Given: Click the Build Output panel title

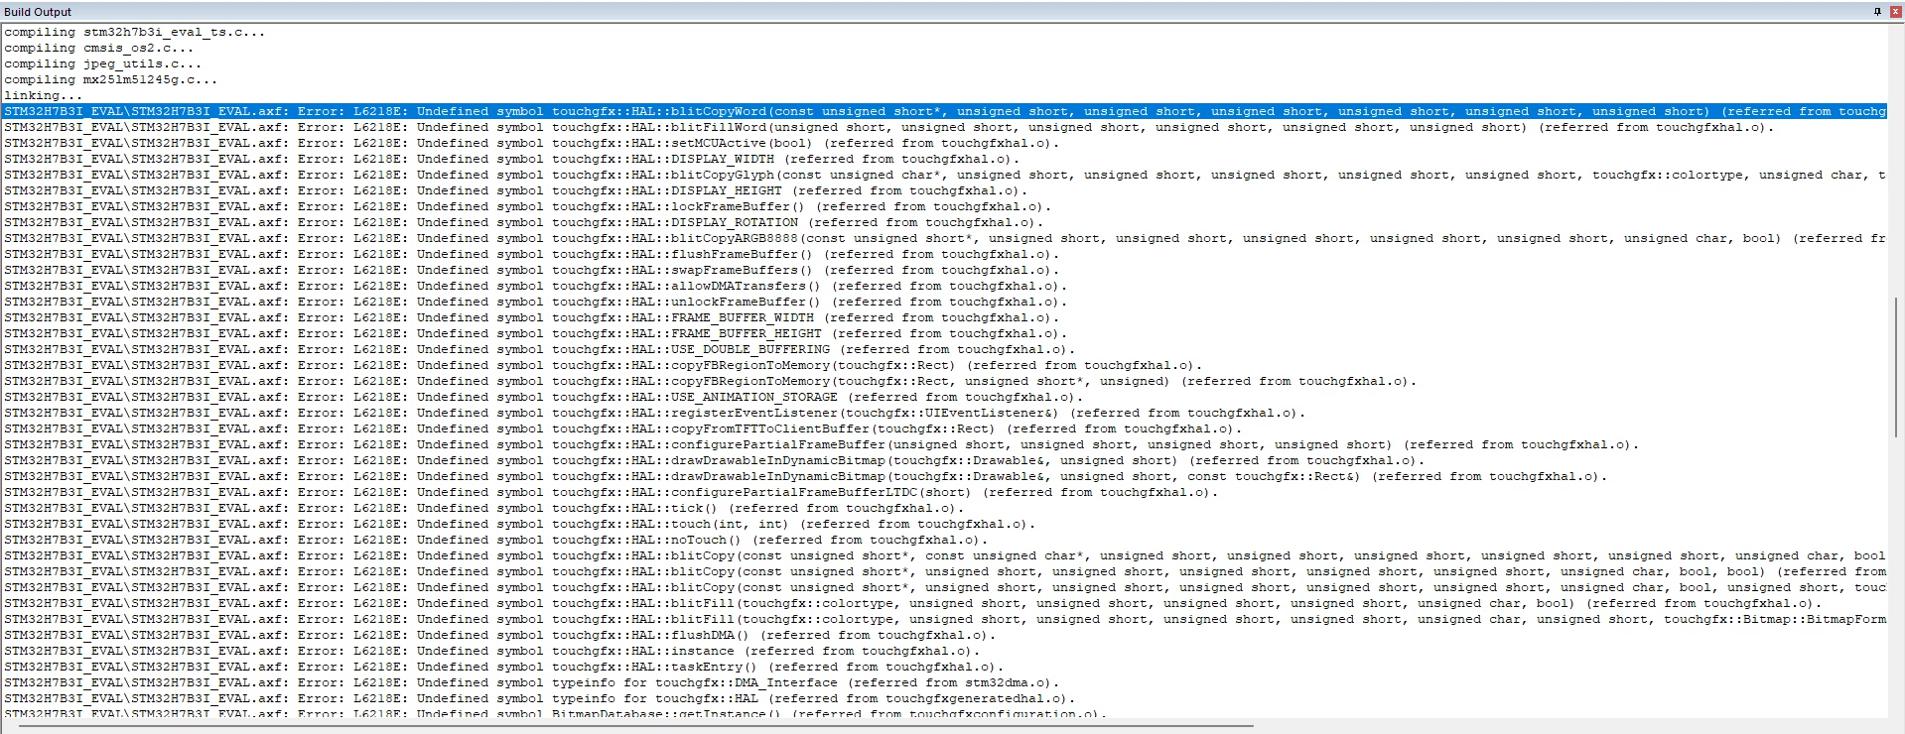Looking at the screenshot, I should pyautogui.click(x=38, y=12).
